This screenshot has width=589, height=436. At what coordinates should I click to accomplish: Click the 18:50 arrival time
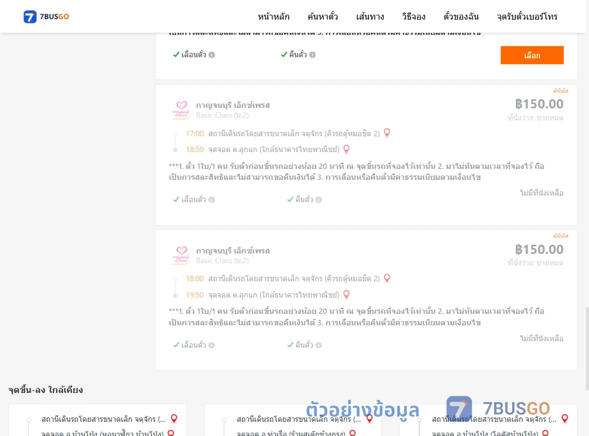click(x=195, y=149)
